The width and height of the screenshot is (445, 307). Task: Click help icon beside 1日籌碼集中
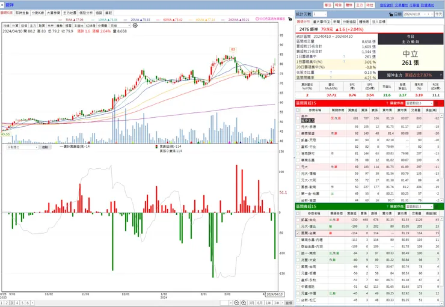[x=344, y=56]
